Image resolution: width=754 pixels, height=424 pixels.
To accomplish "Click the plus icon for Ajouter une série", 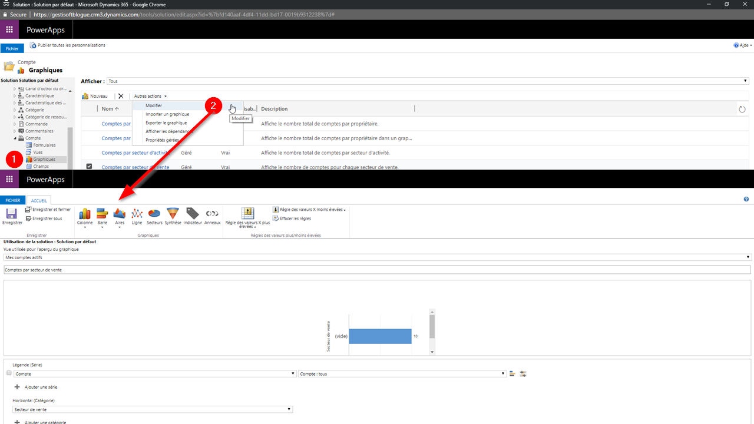I will (17, 387).
